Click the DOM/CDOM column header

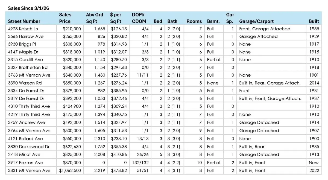[x=139, y=18]
